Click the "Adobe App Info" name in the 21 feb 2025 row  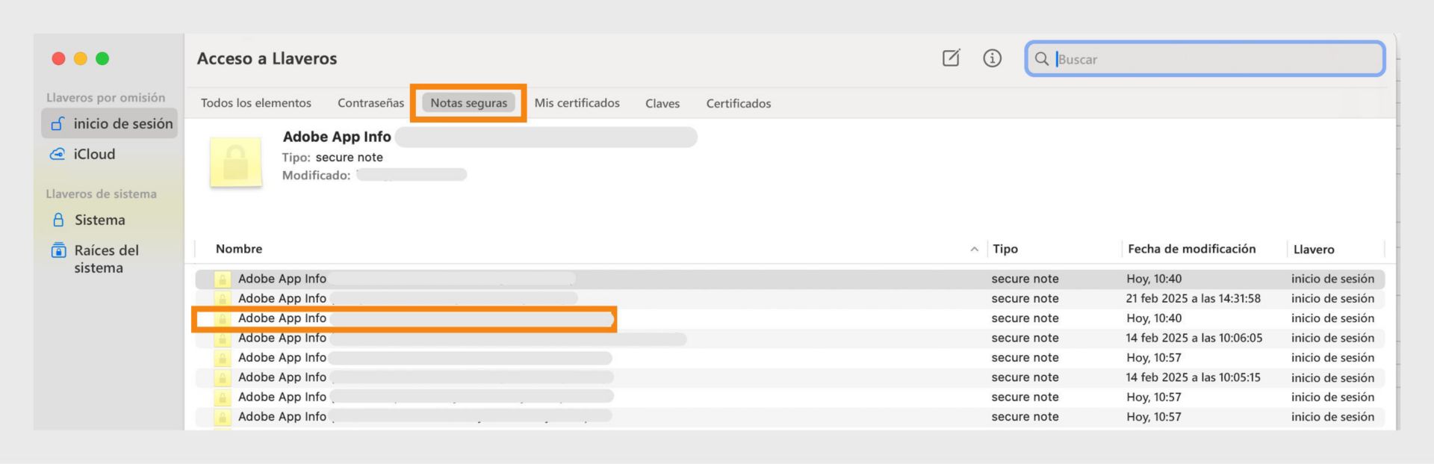coord(282,299)
